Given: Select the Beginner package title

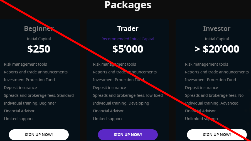Looking at the screenshot, I should pyautogui.click(x=39, y=28).
